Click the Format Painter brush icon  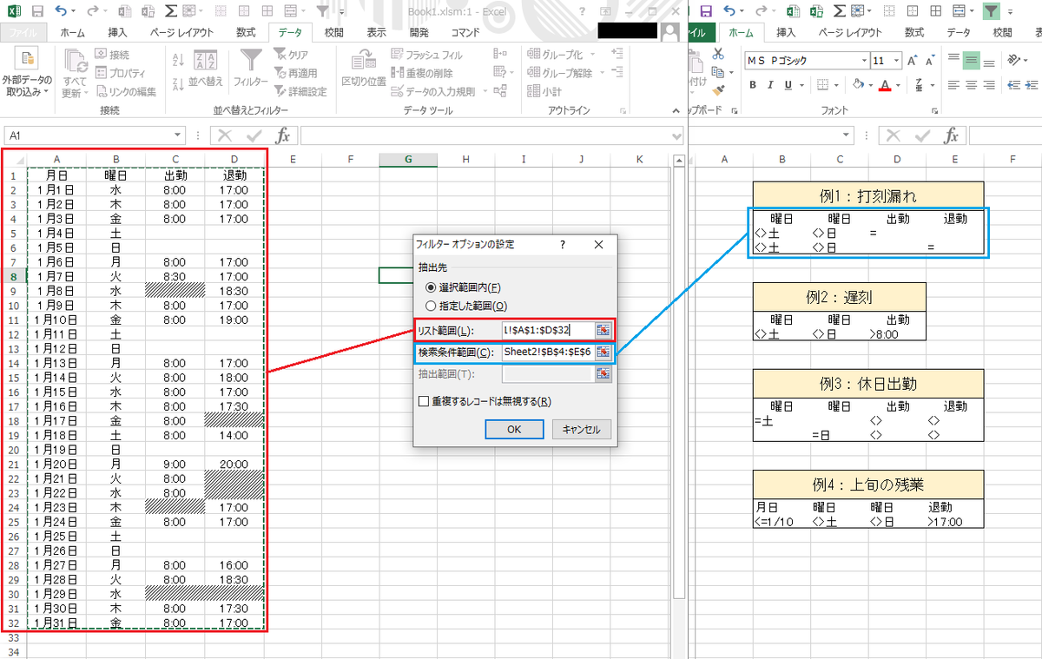click(717, 89)
